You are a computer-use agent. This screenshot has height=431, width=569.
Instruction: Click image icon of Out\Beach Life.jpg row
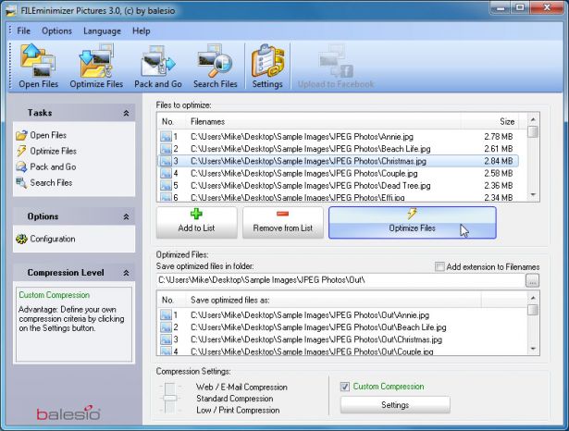[x=166, y=327]
